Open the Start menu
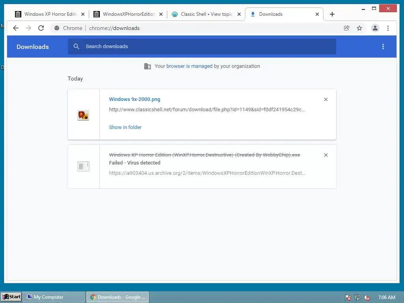This screenshot has width=404, height=303. pyautogui.click(x=11, y=297)
